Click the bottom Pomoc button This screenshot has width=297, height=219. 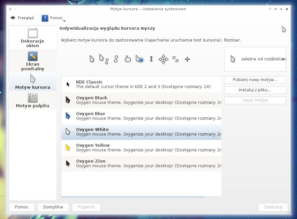click(x=22, y=207)
